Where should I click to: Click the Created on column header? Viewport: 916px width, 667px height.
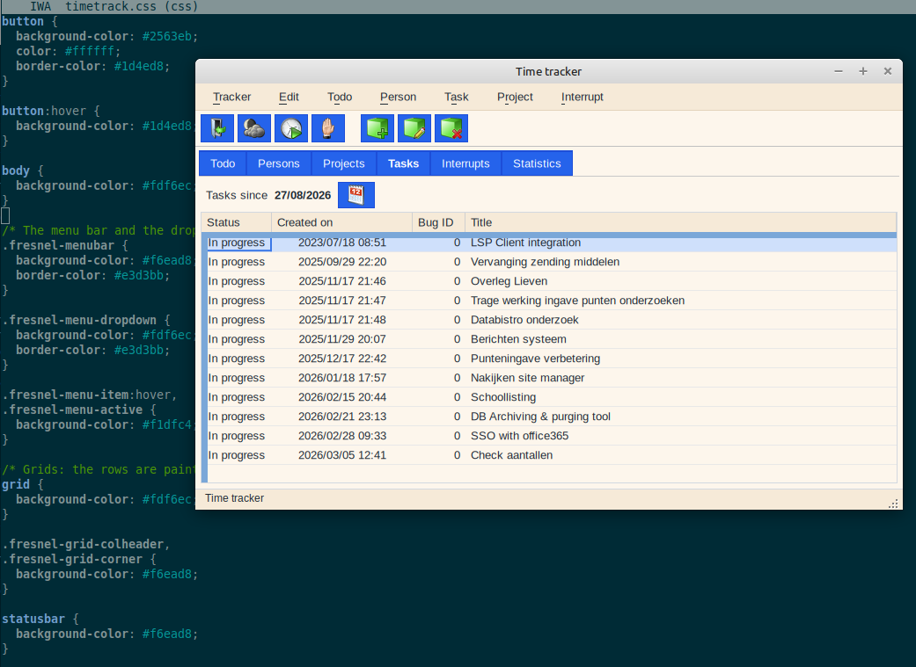click(341, 222)
